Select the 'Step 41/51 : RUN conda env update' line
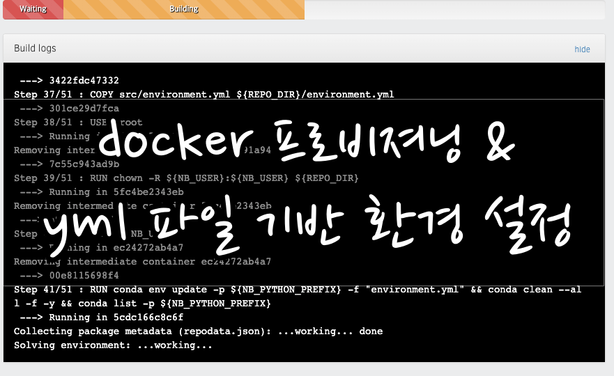This screenshot has height=376, width=614. coord(298,290)
